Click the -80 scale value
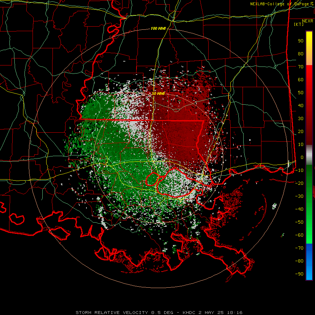Image resolution: width=315 pixels, height=315 pixels. [299, 261]
